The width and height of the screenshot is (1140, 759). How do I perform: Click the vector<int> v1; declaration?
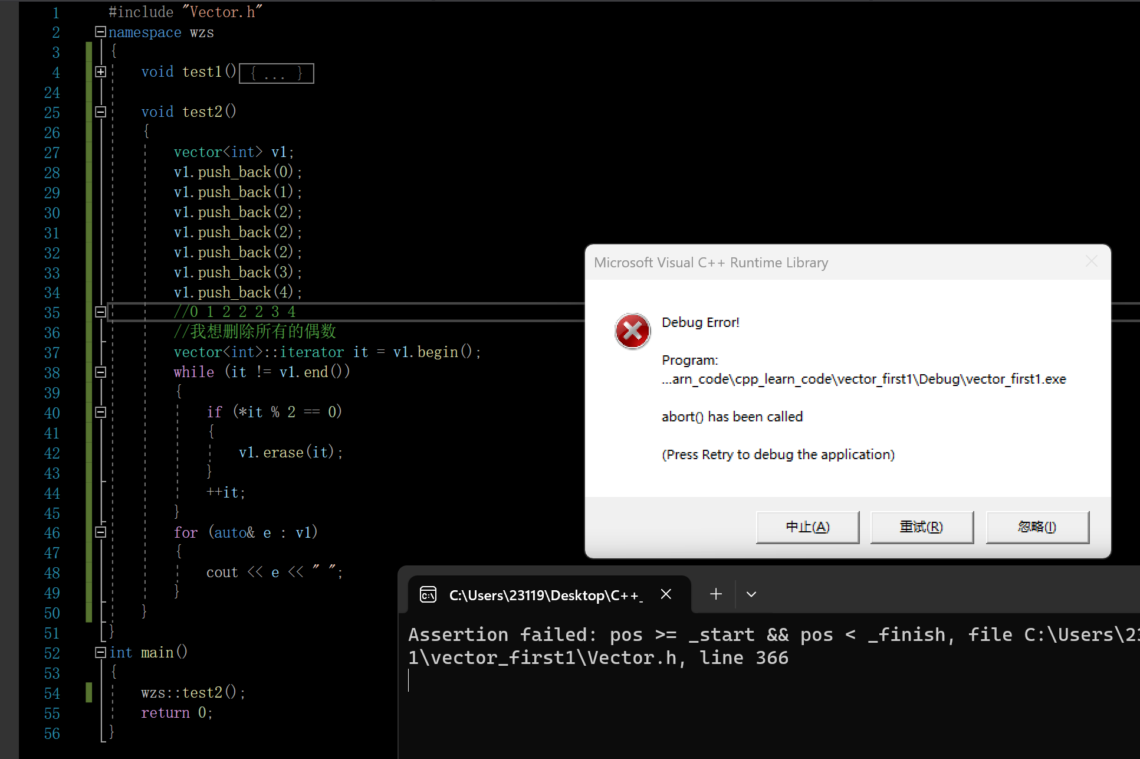tap(234, 152)
